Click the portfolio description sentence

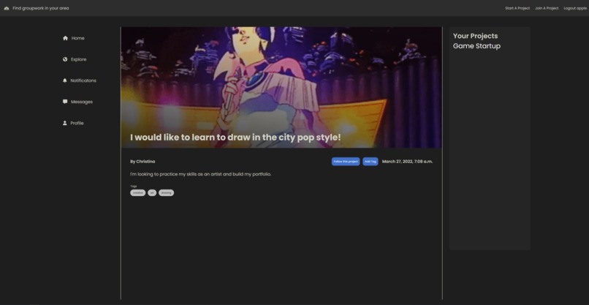(200, 174)
